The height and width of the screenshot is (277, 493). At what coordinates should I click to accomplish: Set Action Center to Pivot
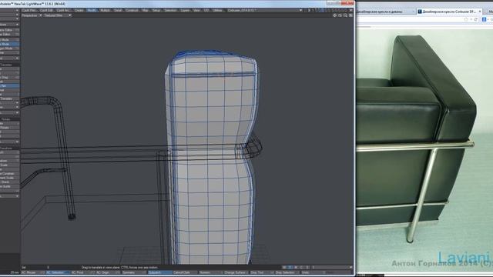pyautogui.click(x=83, y=272)
